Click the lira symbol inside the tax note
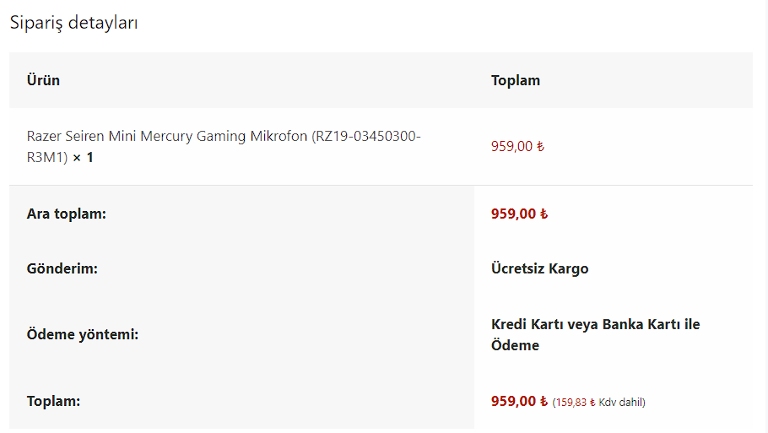Image resolution: width=768 pixels, height=433 pixels. coord(592,403)
